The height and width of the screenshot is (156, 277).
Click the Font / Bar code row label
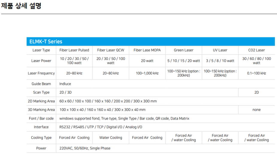tap(41, 119)
